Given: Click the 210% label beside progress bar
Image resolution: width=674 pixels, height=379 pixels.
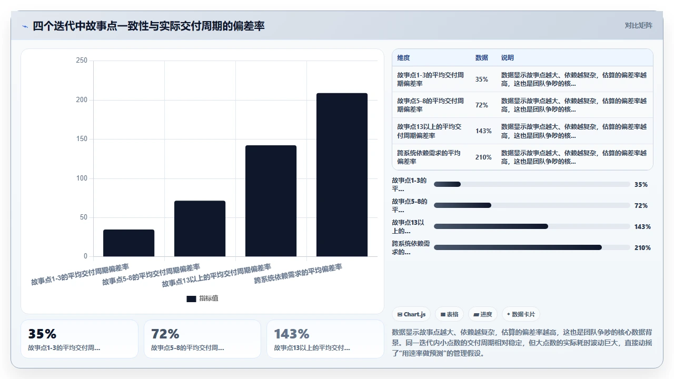Looking at the screenshot, I should point(642,248).
